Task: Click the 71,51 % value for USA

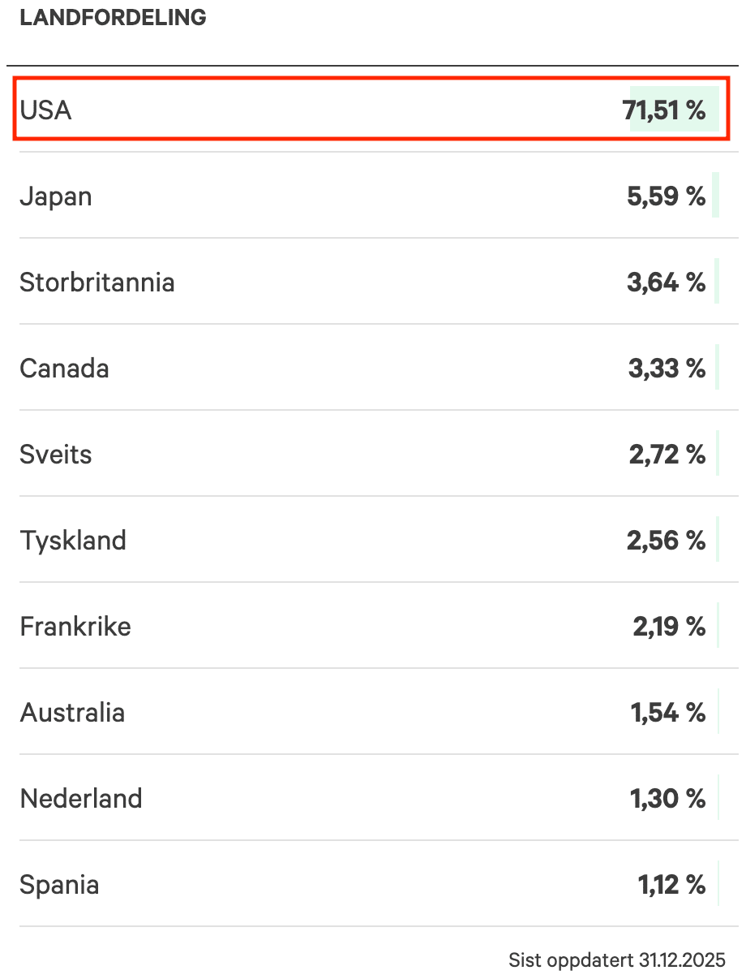Action: pyautogui.click(x=664, y=110)
